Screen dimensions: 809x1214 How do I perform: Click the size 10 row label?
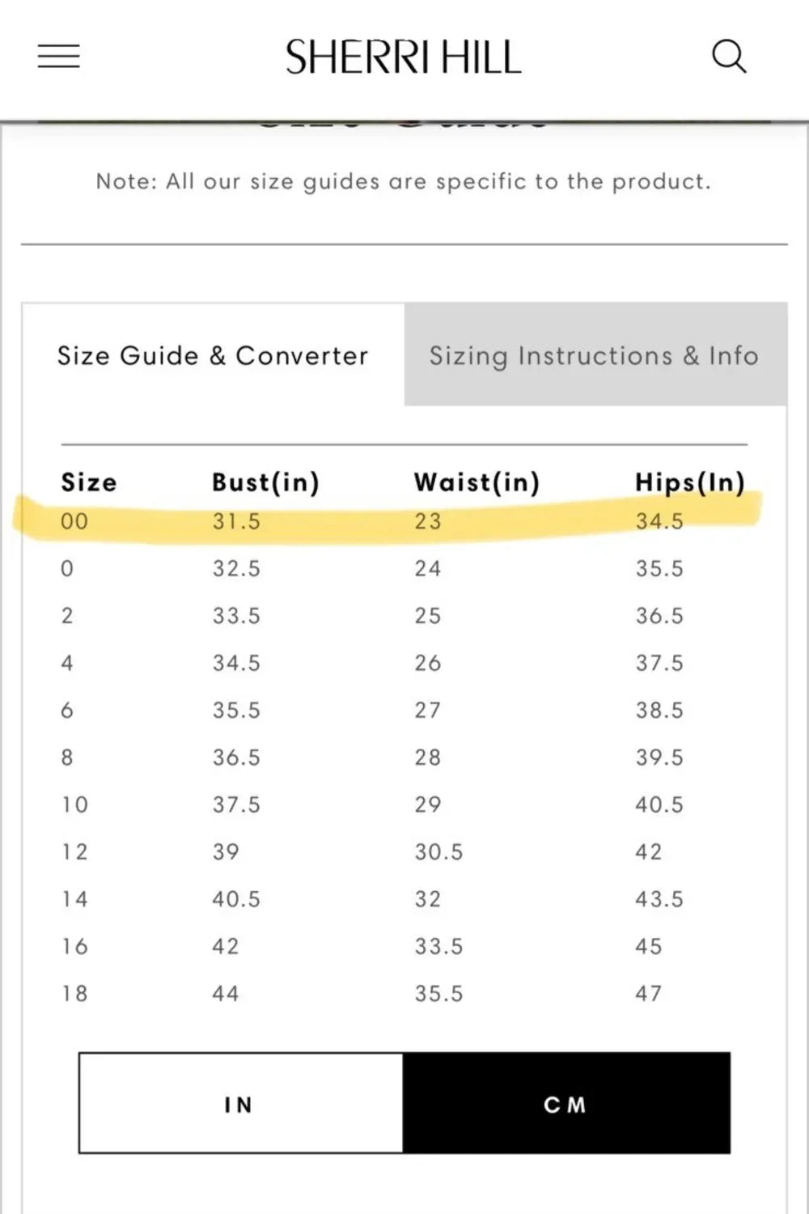[74, 804]
